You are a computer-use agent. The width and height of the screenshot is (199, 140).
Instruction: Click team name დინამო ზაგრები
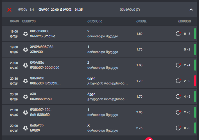[44, 68]
